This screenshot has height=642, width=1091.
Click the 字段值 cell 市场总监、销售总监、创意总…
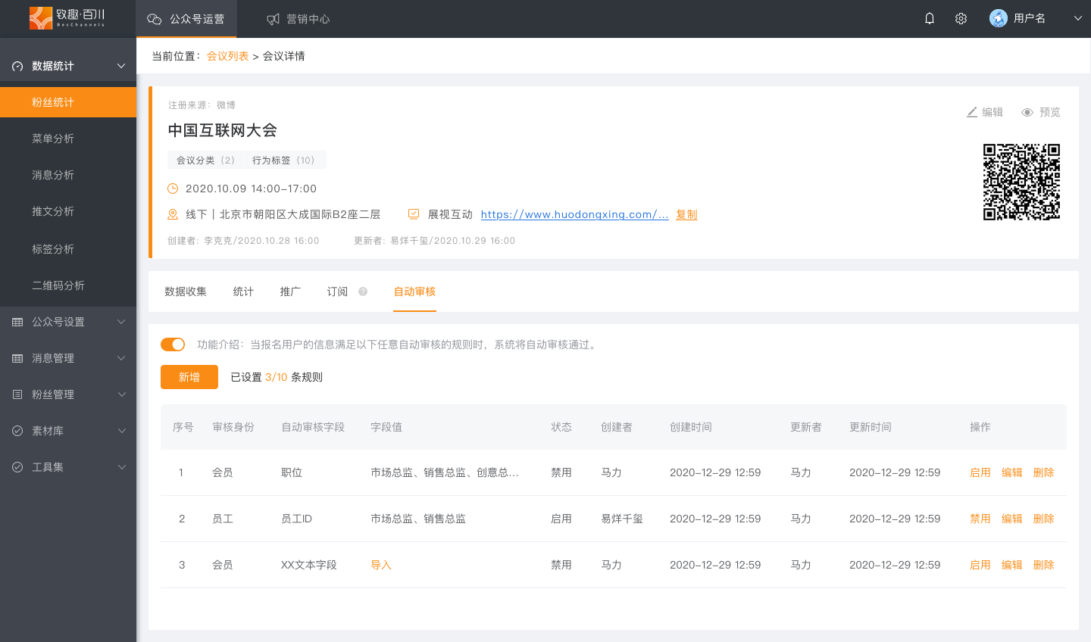click(445, 472)
